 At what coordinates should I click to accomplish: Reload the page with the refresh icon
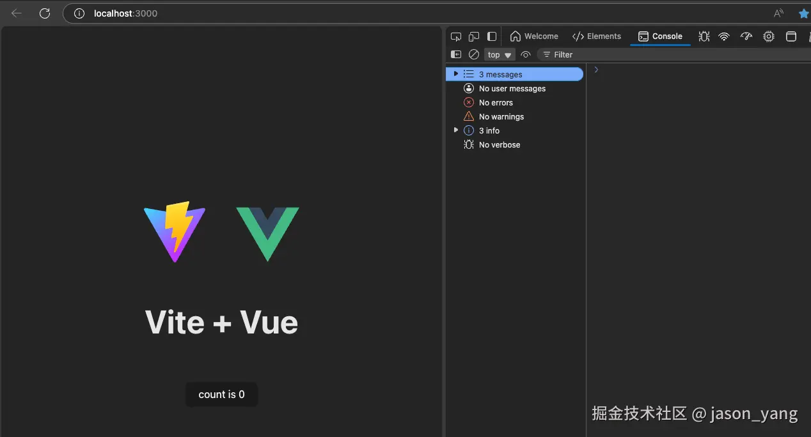pyautogui.click(x=45, y=13)
